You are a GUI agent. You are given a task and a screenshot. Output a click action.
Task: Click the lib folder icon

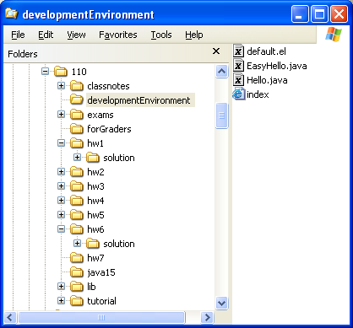77,287
